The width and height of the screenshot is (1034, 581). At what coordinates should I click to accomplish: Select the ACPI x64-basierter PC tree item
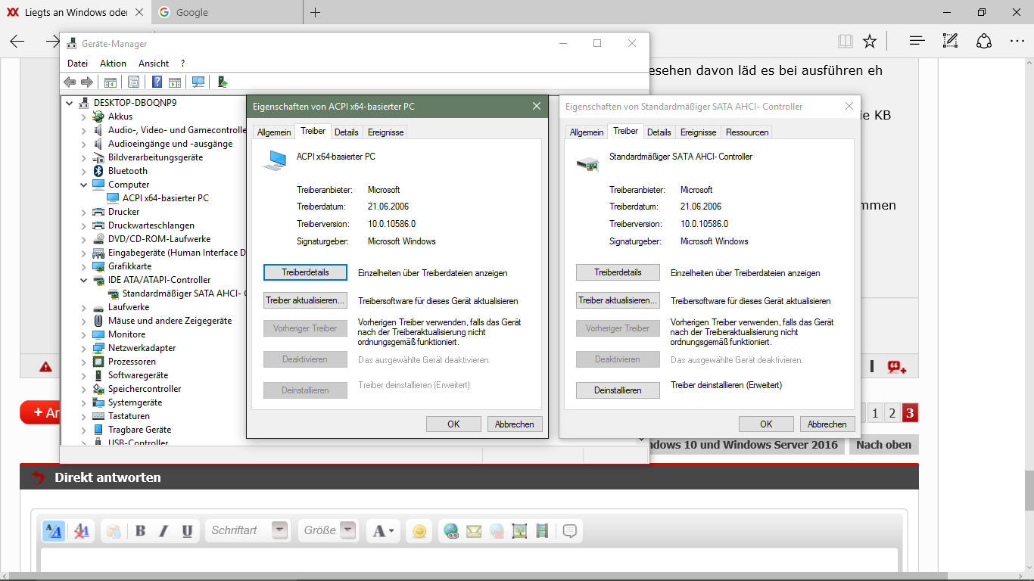click(165, 198)
